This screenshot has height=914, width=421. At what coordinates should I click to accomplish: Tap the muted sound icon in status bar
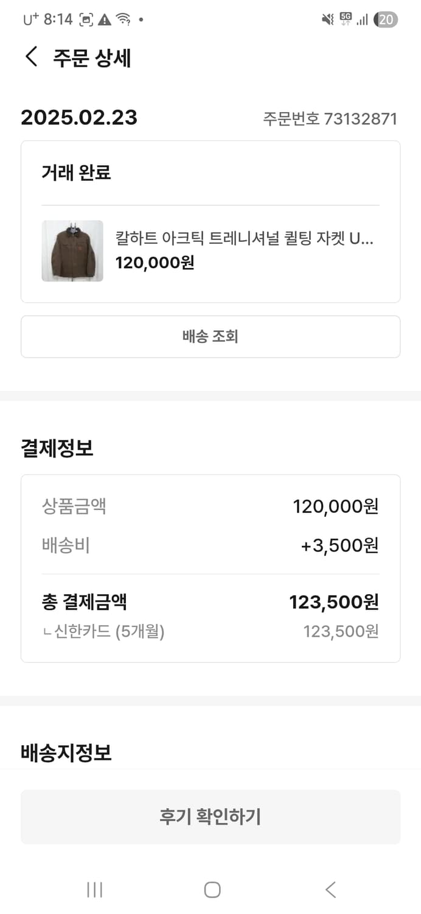click(326, 18)
